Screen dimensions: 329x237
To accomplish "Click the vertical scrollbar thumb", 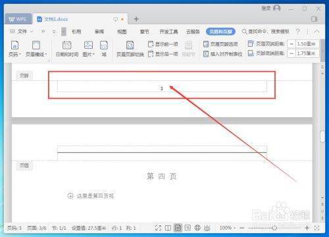I will pyautogui.click(x=322, y=136).
